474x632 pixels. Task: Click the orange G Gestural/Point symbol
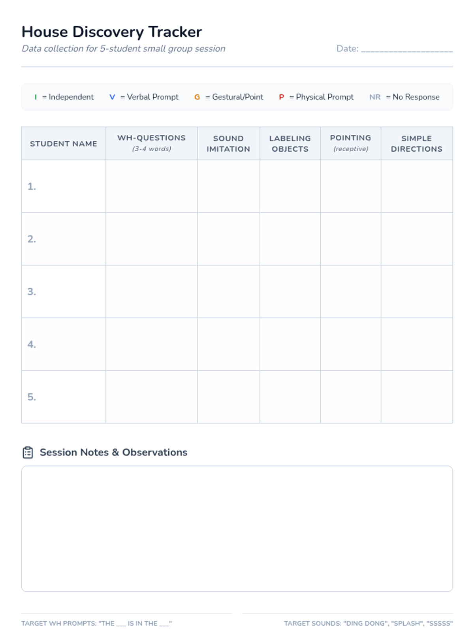tap(197, 97)
